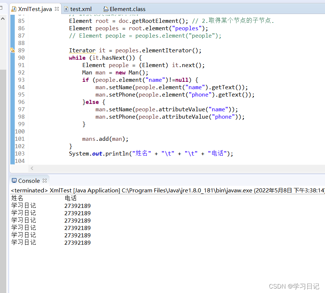Click 'setPhone' on line 95
This screenshot has width=325, height=293.
[122, 95]
